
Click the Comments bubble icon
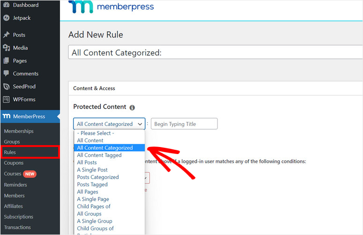[x=7, y=73]
